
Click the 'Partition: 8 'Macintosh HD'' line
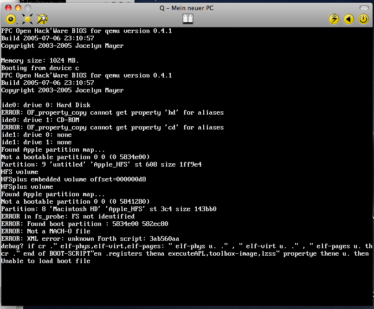[109, 209]
